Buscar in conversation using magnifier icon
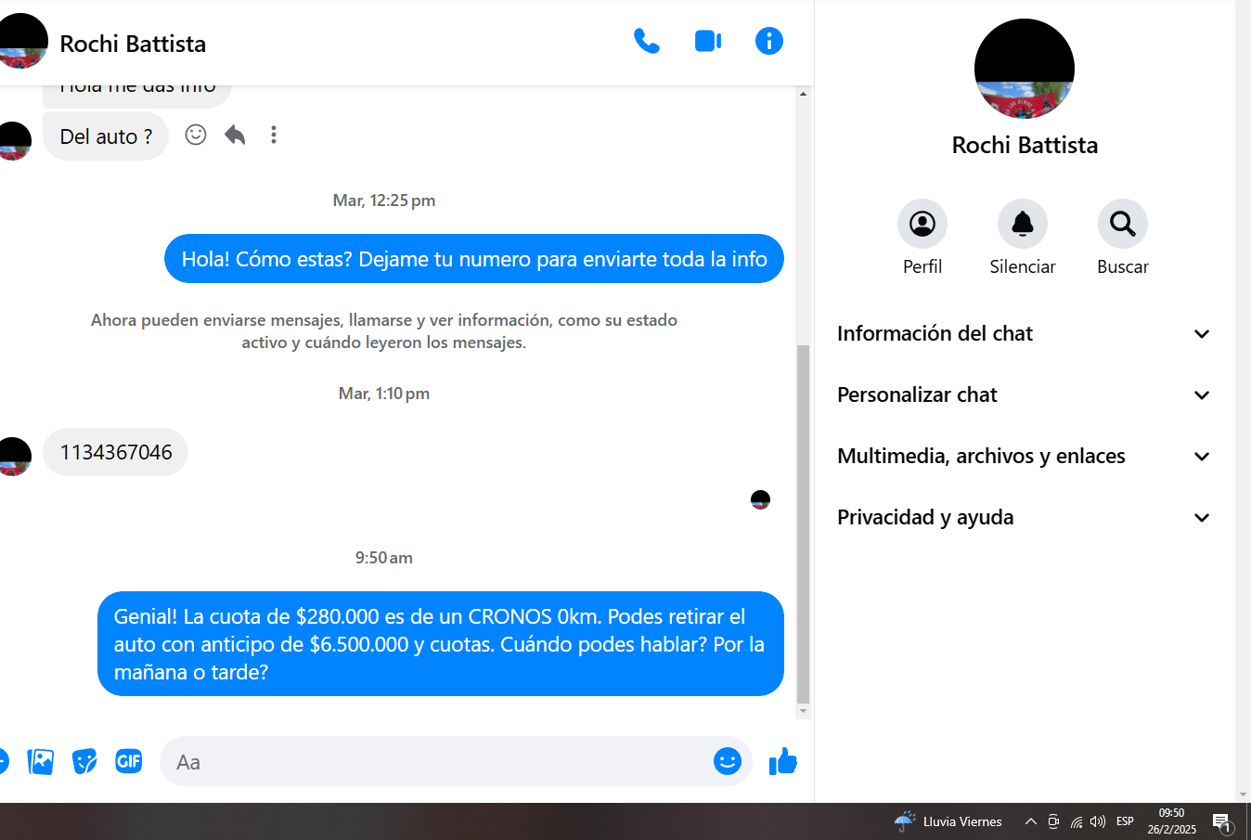1251x840 pixels. pos(1122,224)
